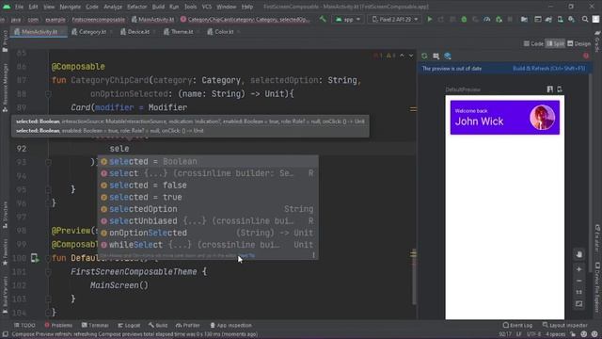
Task: Open the completion popup options dots
Action: pyautogui.click(x=313, y=255)
